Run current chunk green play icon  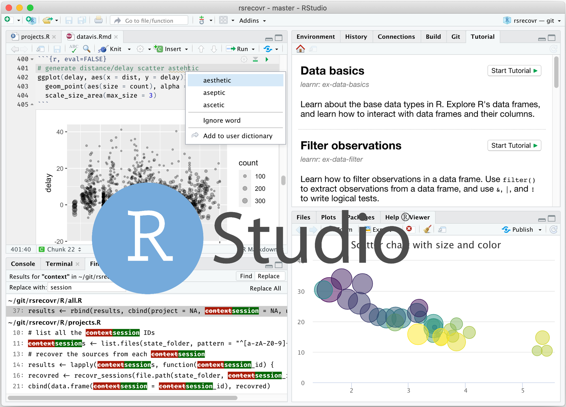pyautogui.click(x=267, y=59)
